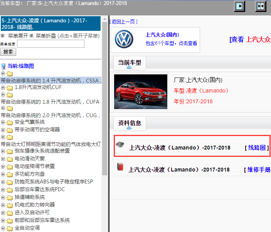Expand the 倒车摄像头系统适配装置 tree node
The width and height of the screenshot is (271, 232).
[x=3, y=151]
